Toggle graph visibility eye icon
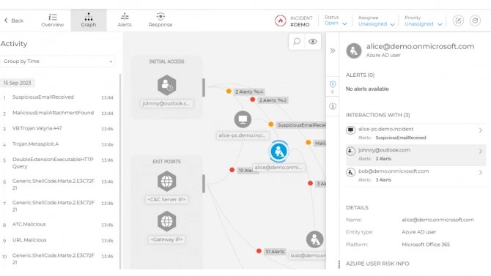491x276 pixels. [312, 42]
